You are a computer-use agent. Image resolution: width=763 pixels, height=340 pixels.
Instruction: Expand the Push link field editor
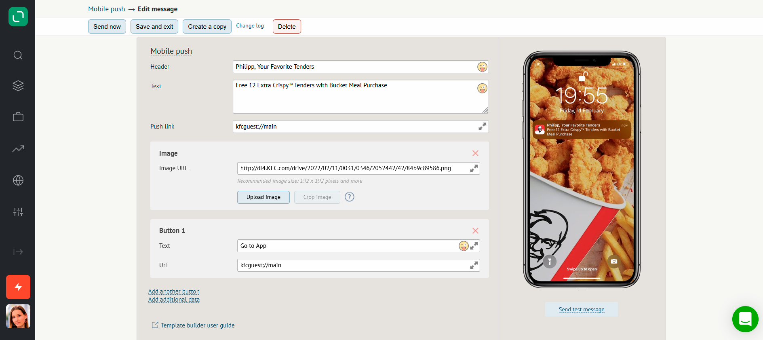482,127
